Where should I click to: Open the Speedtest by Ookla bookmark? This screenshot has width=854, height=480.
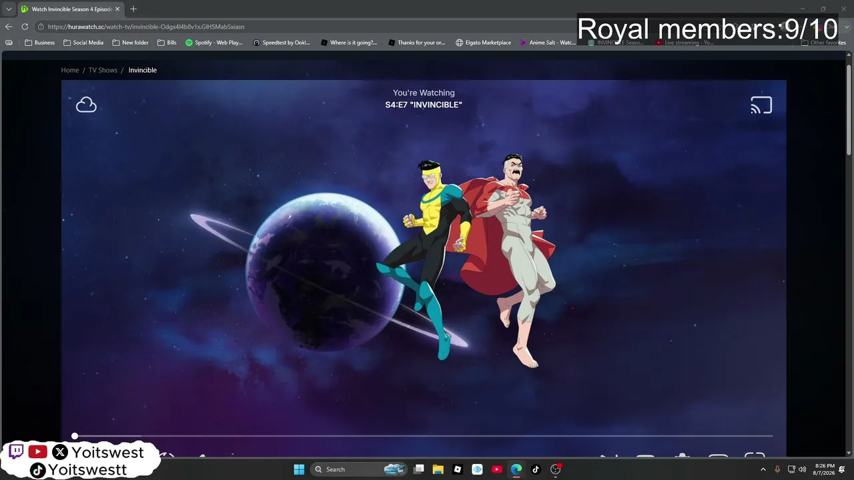282,43
